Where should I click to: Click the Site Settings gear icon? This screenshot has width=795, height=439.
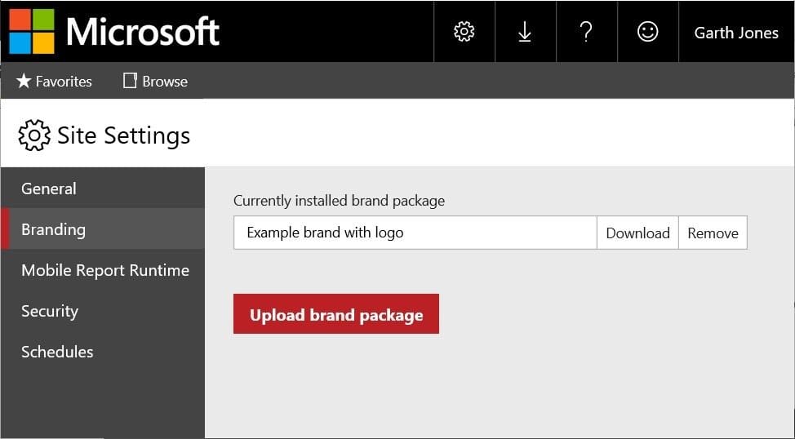click(34, 135)
